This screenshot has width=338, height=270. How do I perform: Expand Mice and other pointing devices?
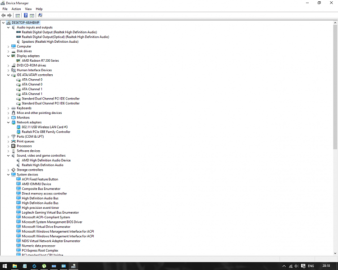8,113
